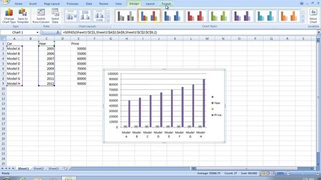The width and height of the screenshot is (321, 180).
Task: Click cell with value 75000
Action: click(x=78, y=73)
